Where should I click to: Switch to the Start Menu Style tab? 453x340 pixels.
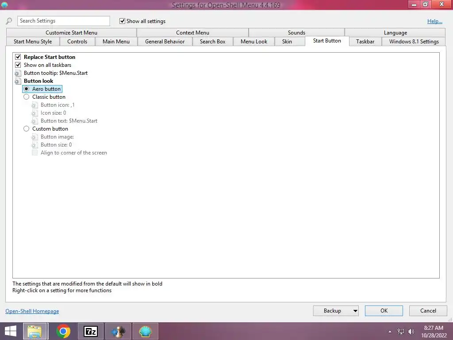point(33,42)
